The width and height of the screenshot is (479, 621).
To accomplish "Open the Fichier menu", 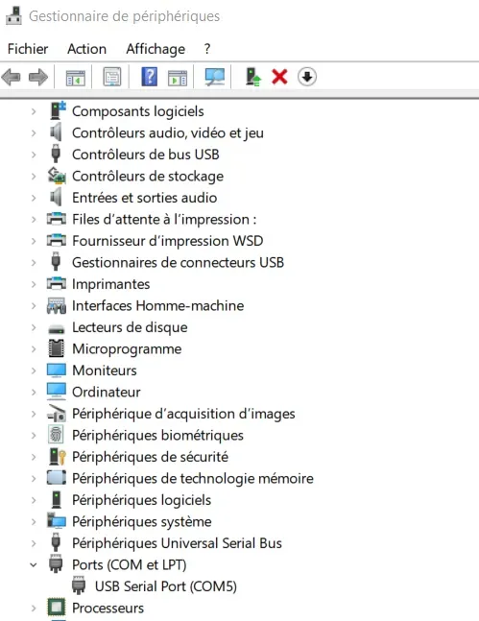I will coord(28,49).
